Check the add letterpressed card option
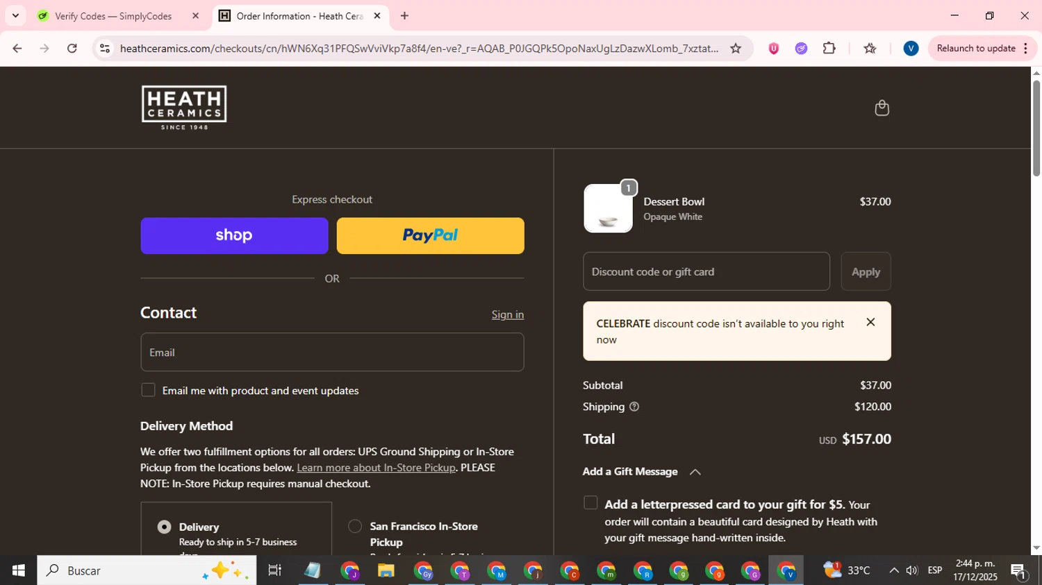1042x585 pixels. point(590,503)
